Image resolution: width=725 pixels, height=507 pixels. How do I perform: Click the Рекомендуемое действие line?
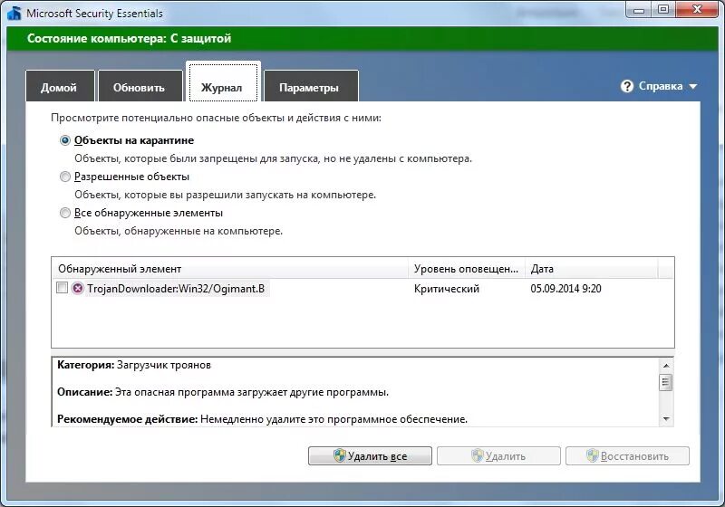click(262, 419)
